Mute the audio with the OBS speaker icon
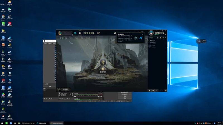The width and height of the screenshot is (223, 125). click(x=98, y=97)
